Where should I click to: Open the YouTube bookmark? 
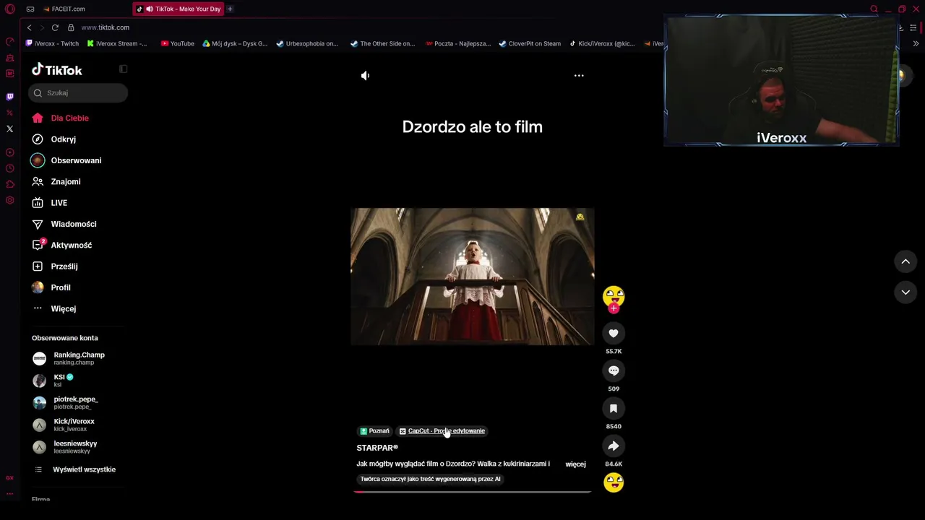click(x=178, y=43)
